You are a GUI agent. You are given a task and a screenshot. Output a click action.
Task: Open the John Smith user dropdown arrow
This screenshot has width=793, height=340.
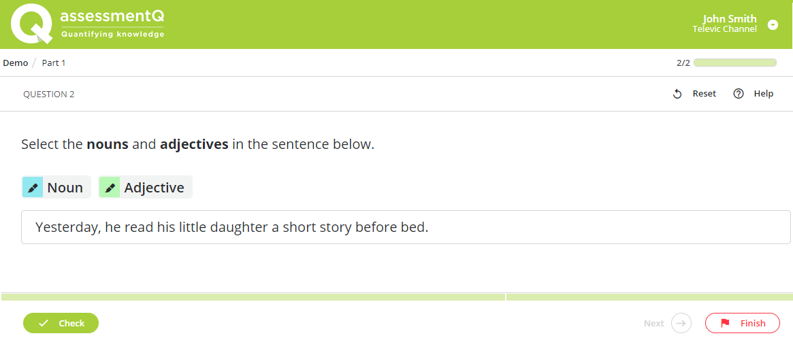pyautogui.click(x=773, y=24)
